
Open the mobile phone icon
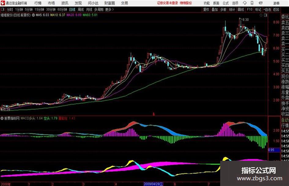[252, 3]
